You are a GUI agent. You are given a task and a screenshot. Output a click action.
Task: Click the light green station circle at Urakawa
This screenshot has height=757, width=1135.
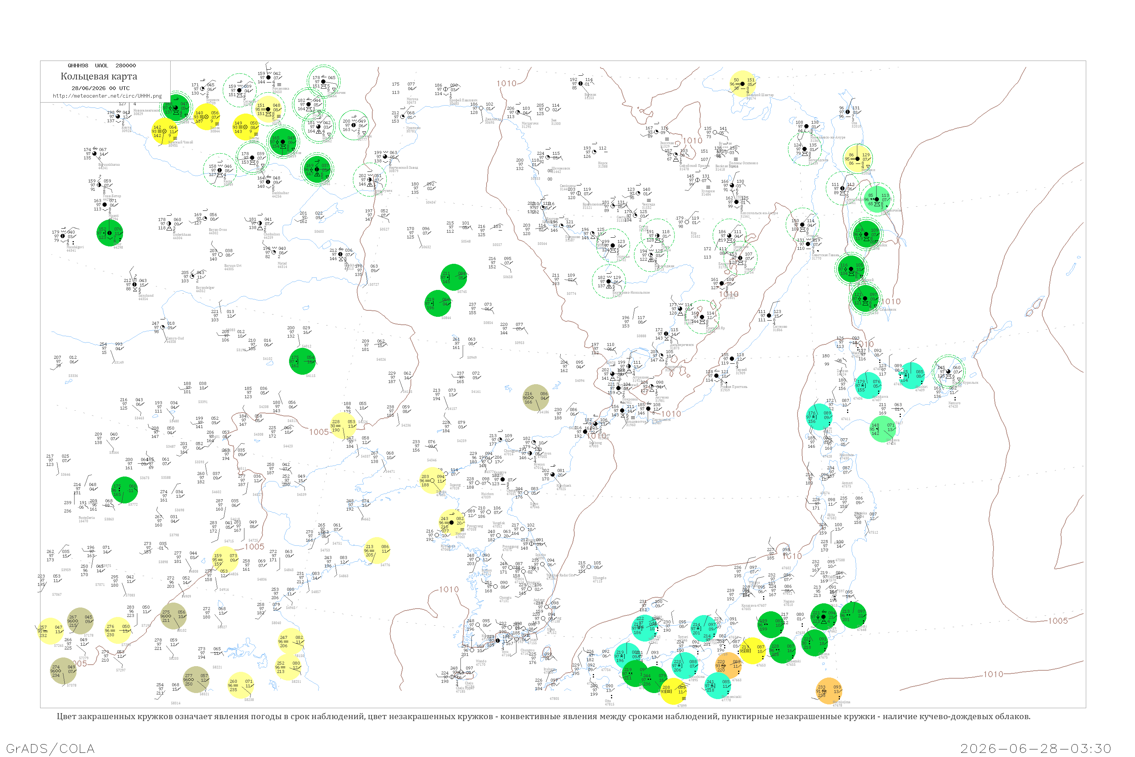tap(883, 429)
